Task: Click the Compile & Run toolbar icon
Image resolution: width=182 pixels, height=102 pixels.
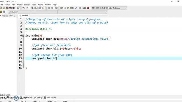Action: tap(68, 8)
